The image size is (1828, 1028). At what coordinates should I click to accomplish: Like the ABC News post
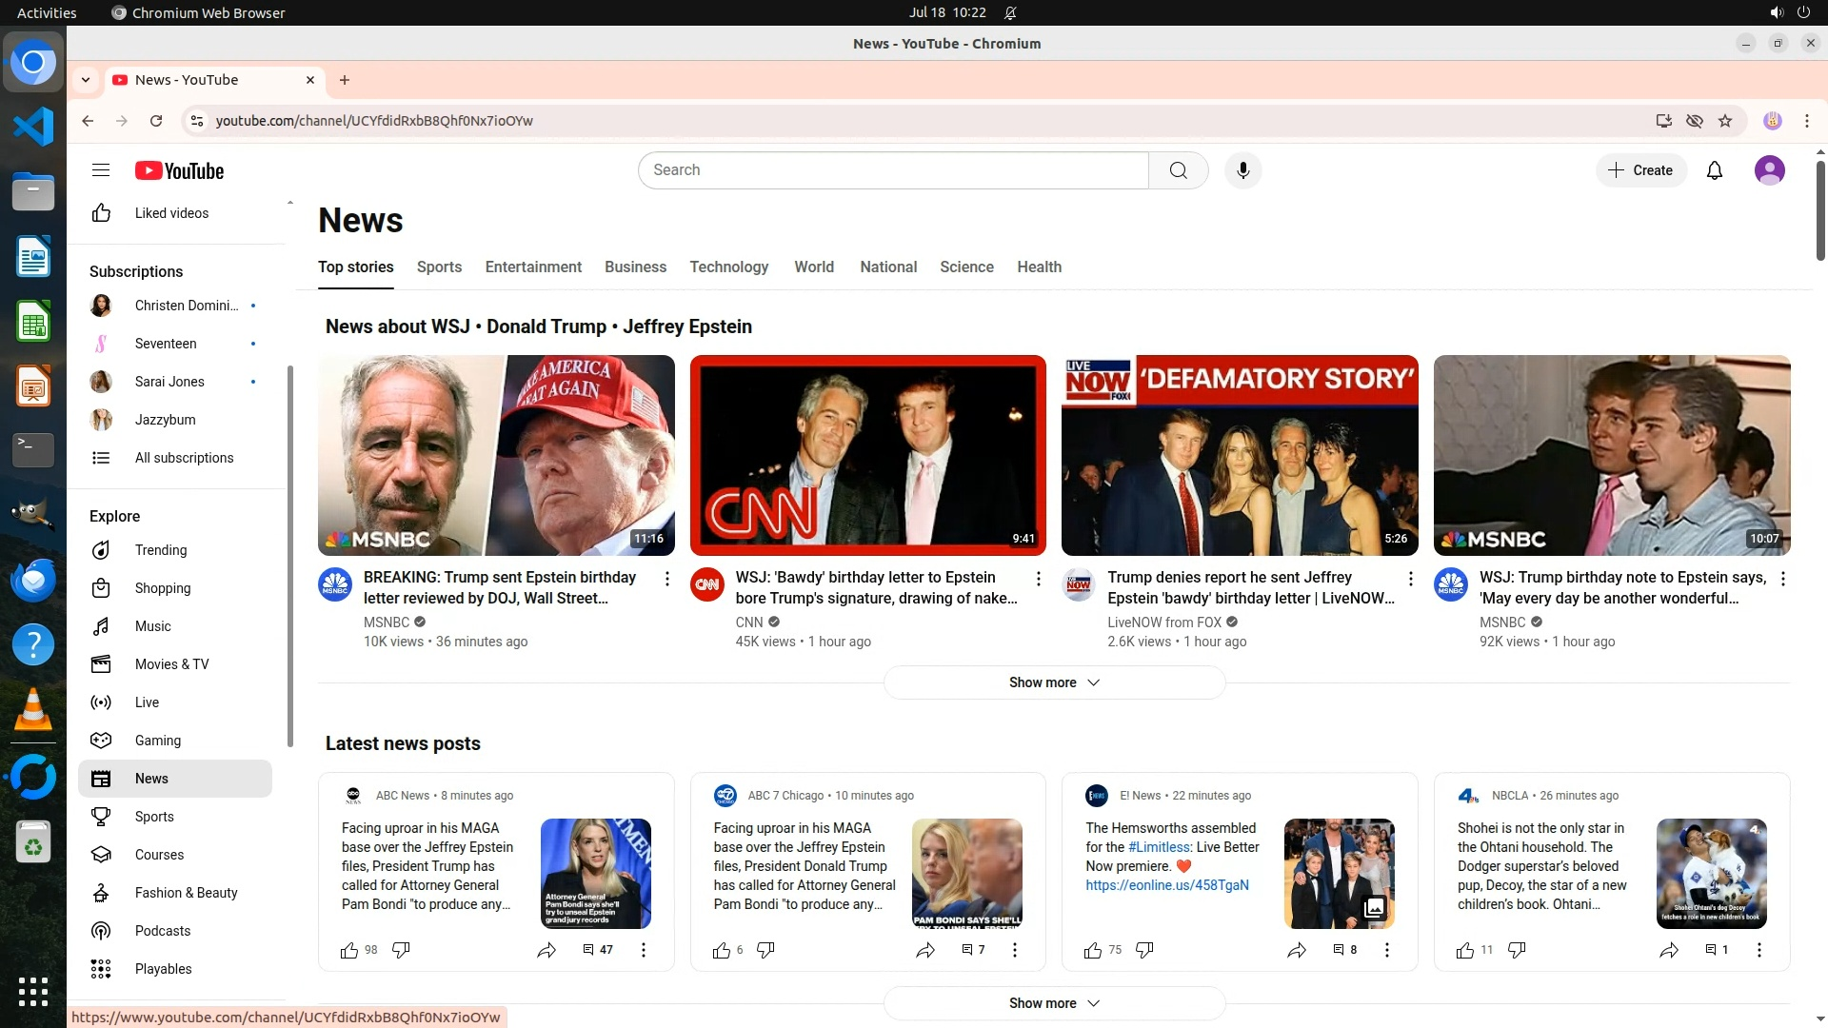click(x=349, y=950)
